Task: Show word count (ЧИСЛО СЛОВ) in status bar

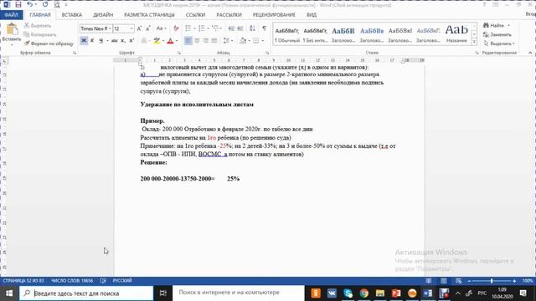Action: [x=72, y=281]
